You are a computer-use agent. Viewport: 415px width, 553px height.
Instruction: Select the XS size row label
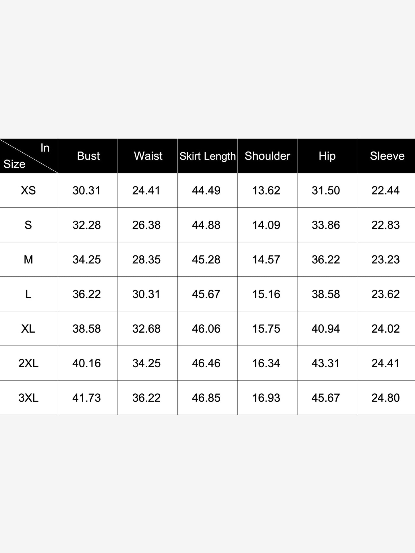(x=28, y=190)
